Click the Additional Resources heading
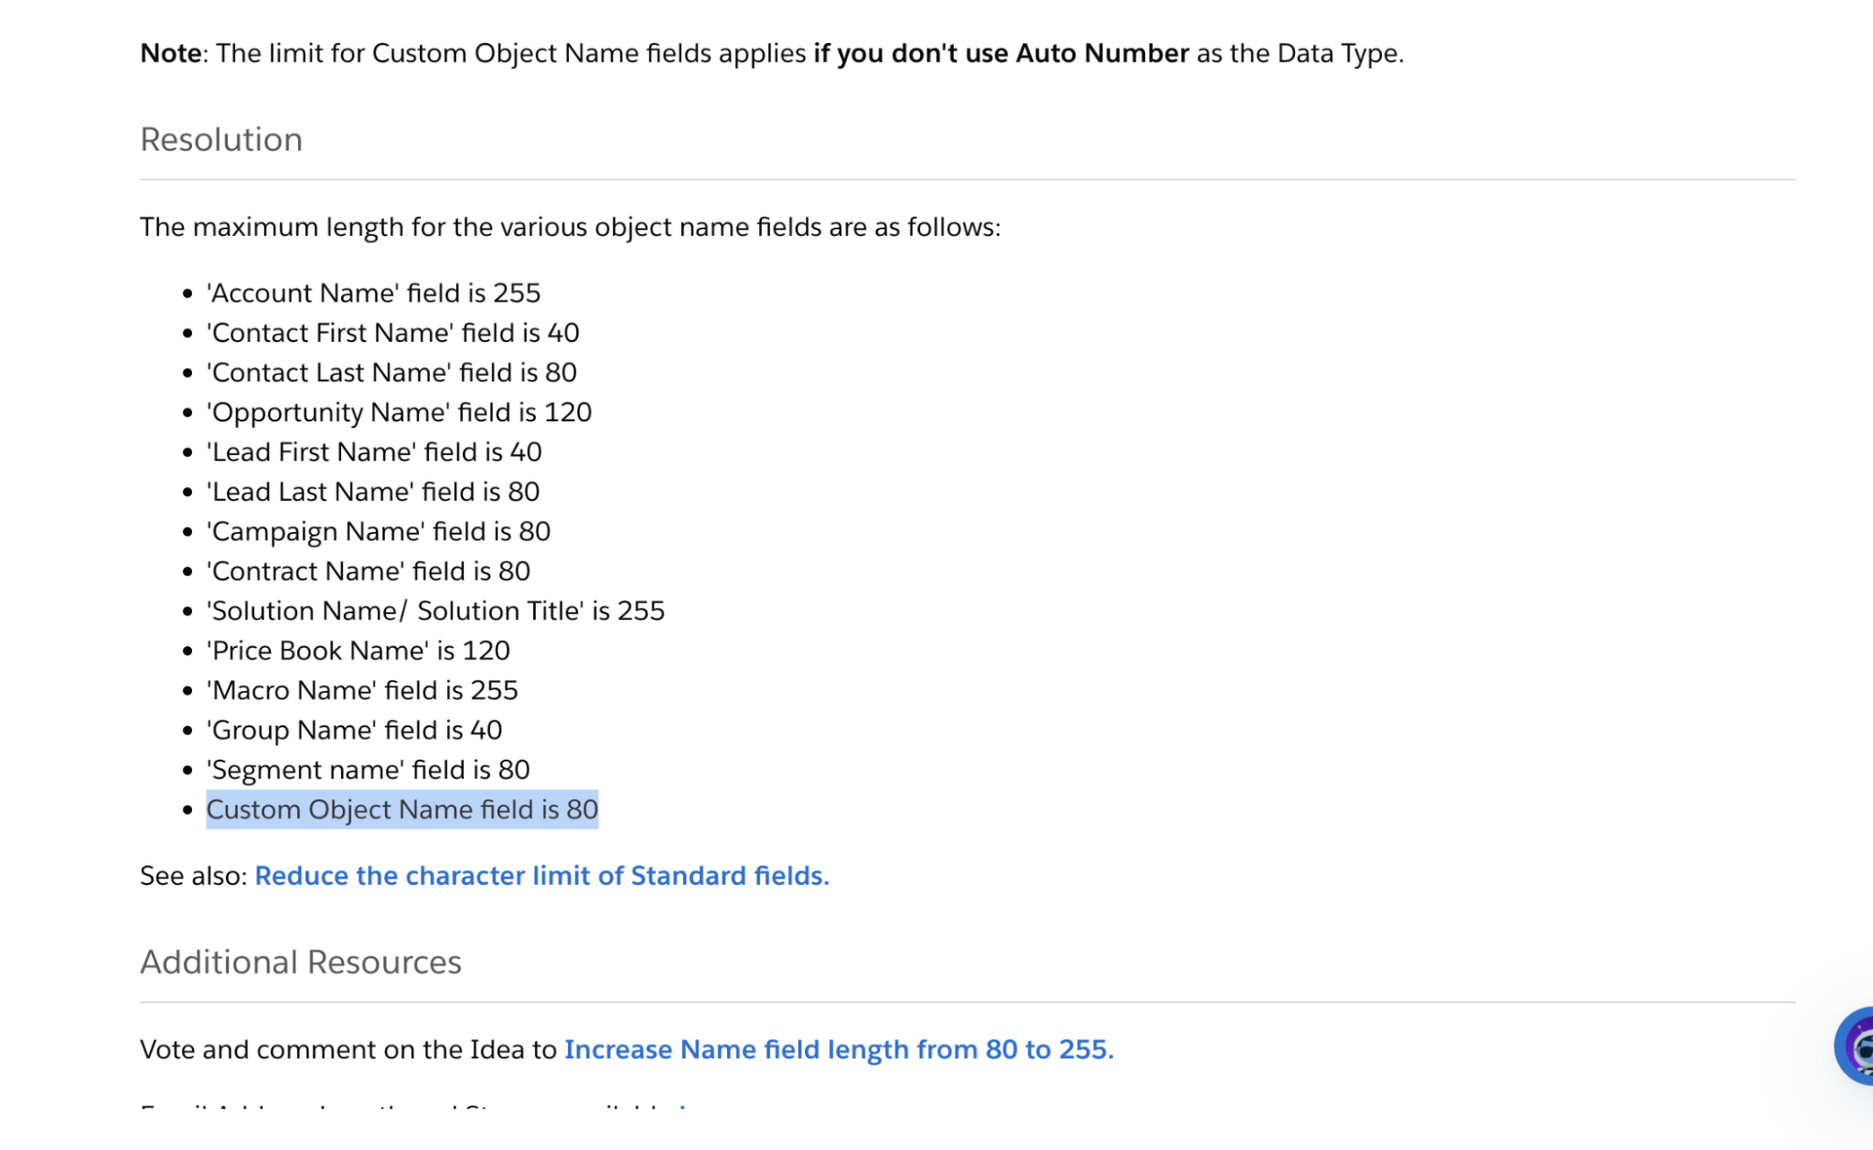This screenshot has height=1150, width=1873. 301,962
